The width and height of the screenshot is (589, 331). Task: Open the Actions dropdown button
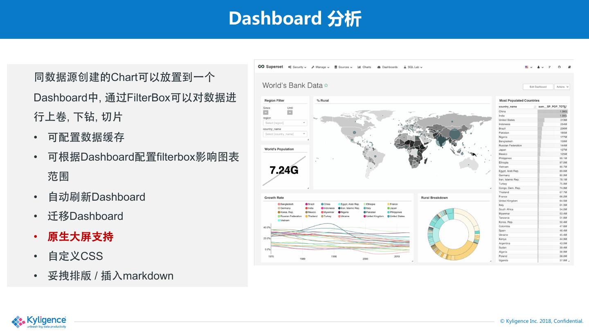point(562,87)
